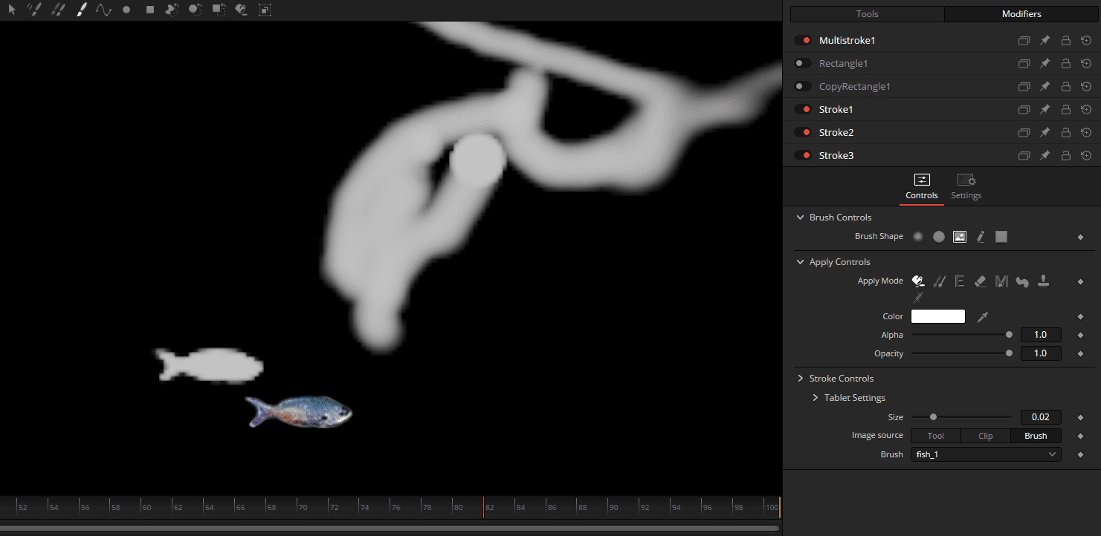
Task: Toggle visibility of the Rectangle1 modifier
Action: point(802,63)
